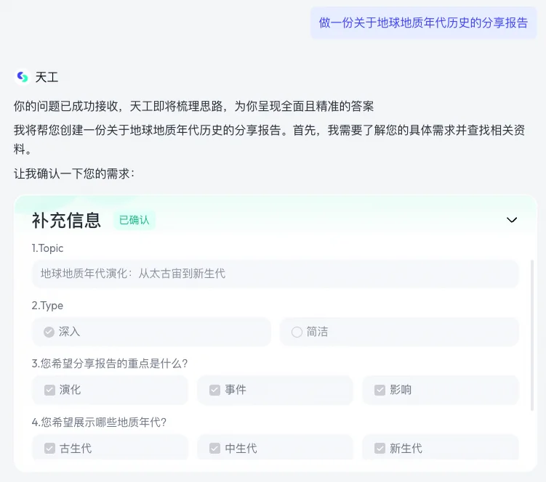The height and width of the screenshot is (482, 546).
Task: Click the 天工 logo icon
Action: [x=22, y=77]
